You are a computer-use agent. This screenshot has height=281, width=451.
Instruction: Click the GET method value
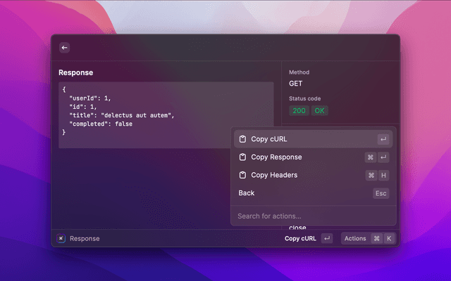(296, 84)
